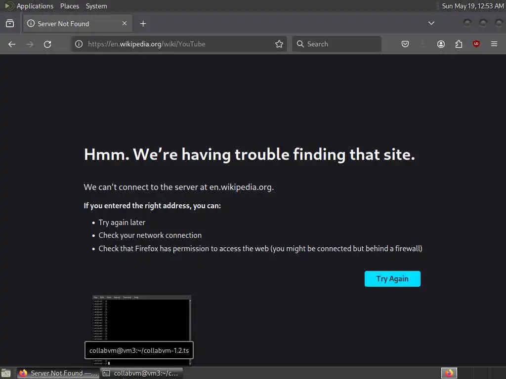Click the Try Again button
This screenshot has width=506, height=379.
[392, 279]
